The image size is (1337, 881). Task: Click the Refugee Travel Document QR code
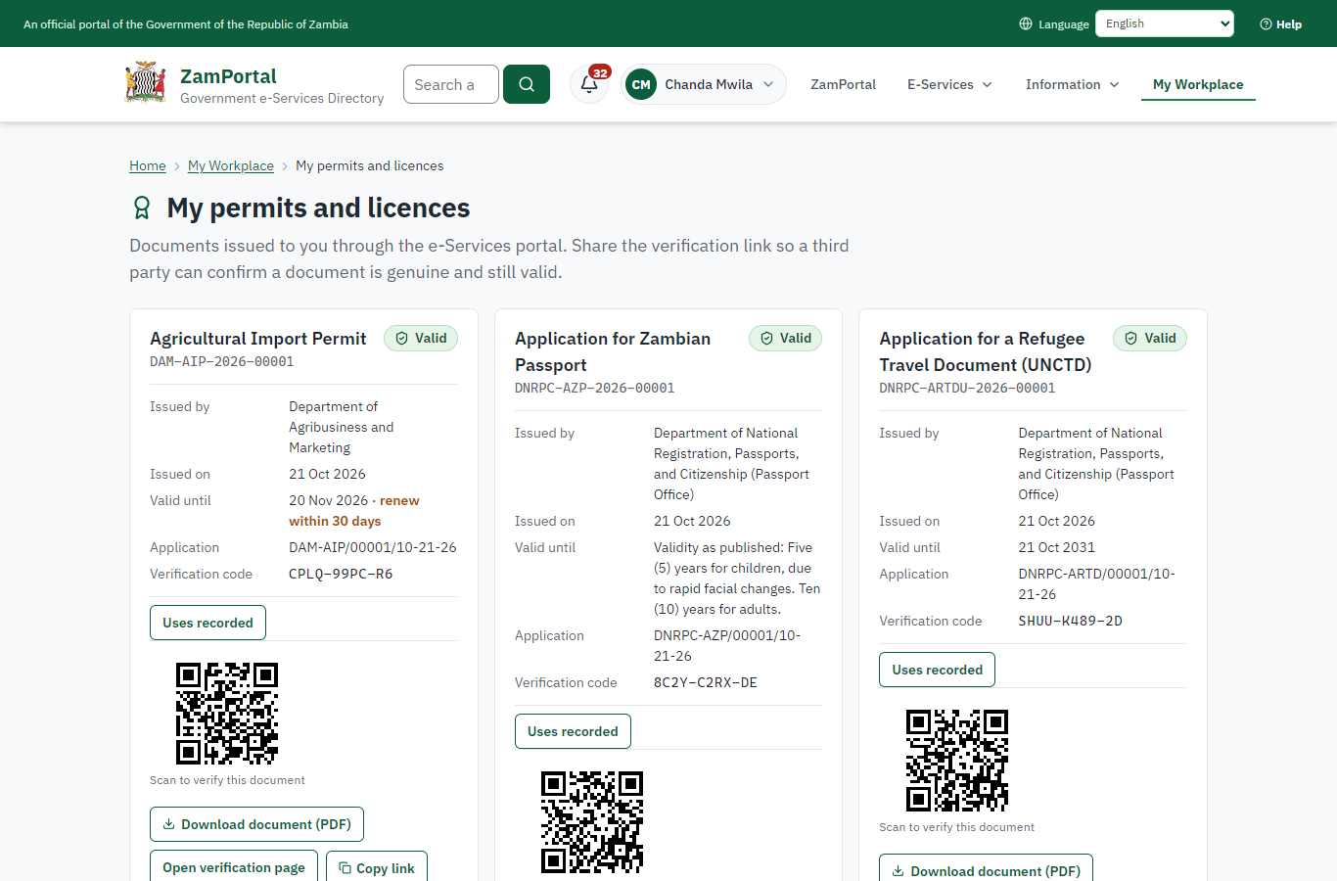[957, 761]
